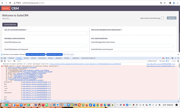Open the Application tab
This screenshot has width=180, height=108.
click(x=58, y=58)
